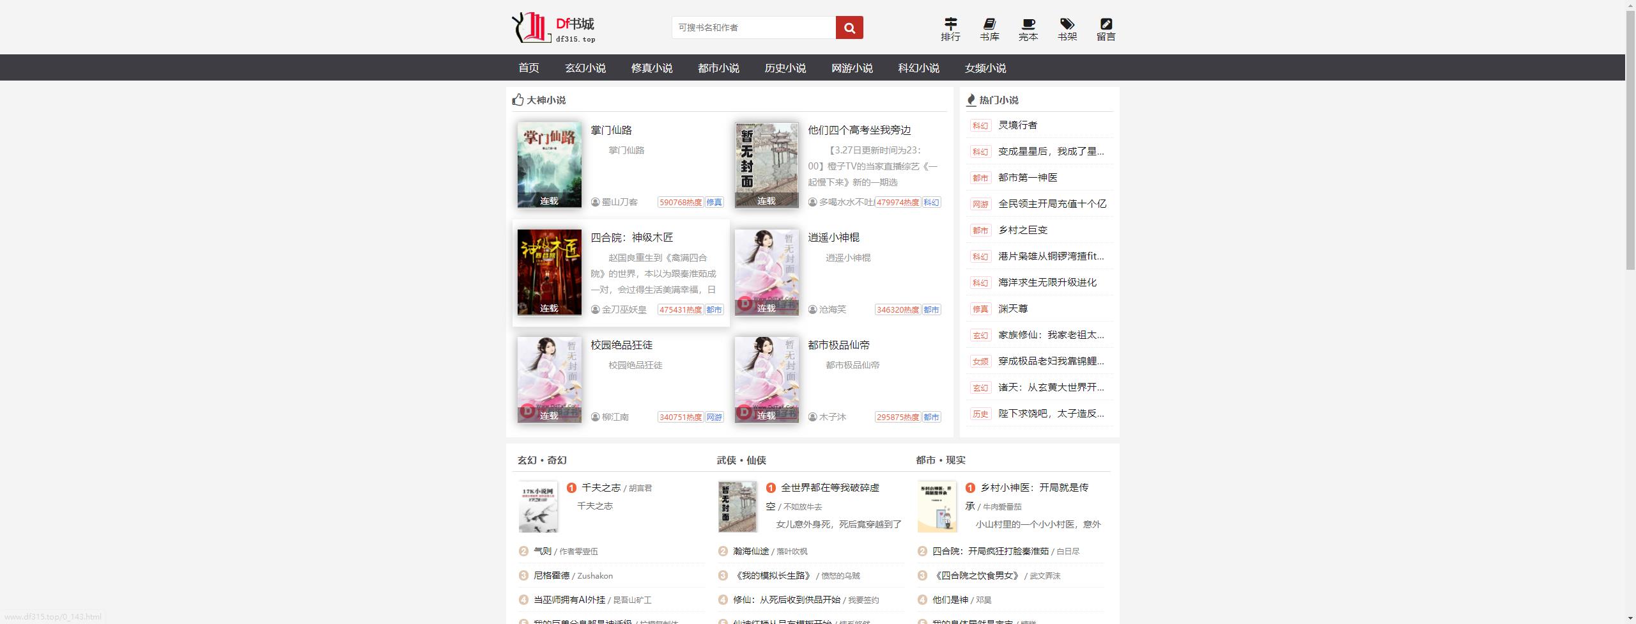Screen dimensions: 1636x624
Task: Click the search input for book names
Action: 753,27
